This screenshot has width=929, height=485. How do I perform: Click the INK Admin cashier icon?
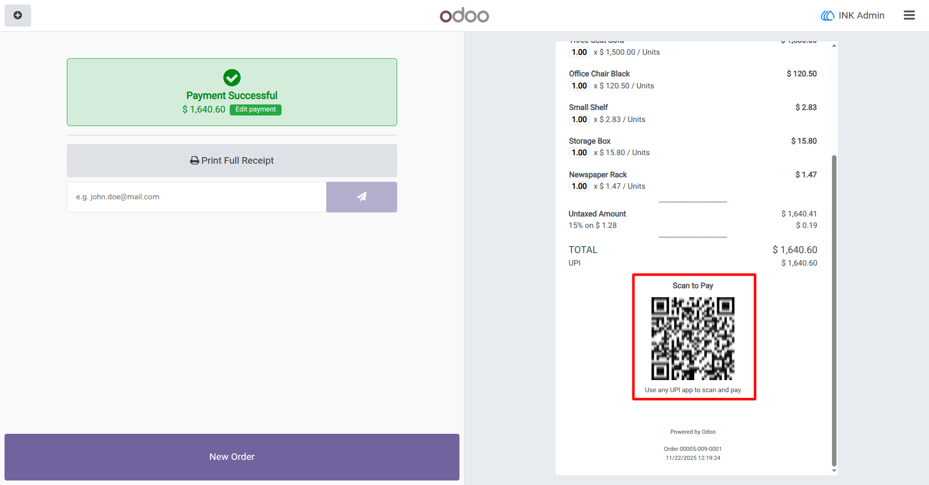click(x=827, y=16)
